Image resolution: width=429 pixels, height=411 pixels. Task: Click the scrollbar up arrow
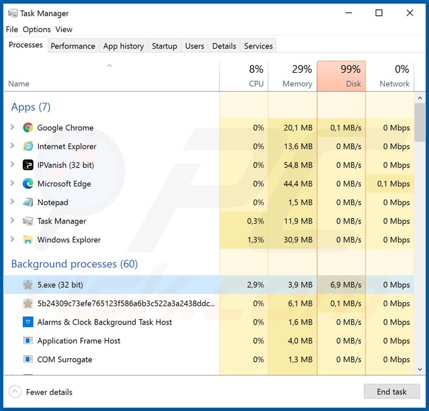pyautogui.click(x=420, y=98)
